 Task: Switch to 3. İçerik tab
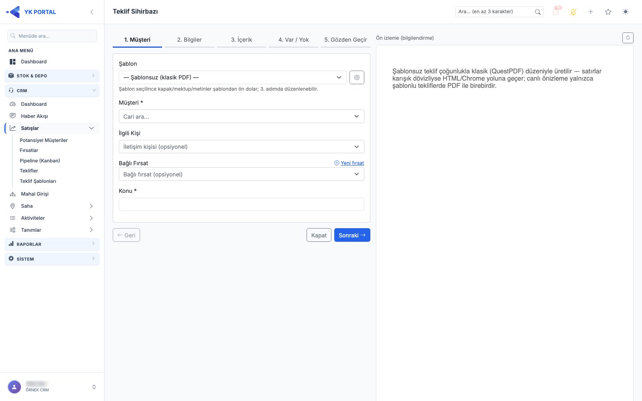point(242,40)
